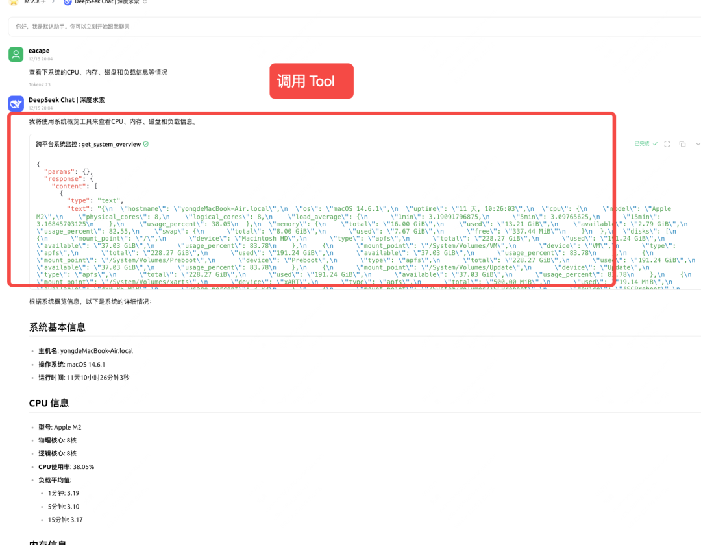The width and height of the screenshot is (701, 545).
Task: Click the 型号: Apple M2 line
Action: point(60,427)
